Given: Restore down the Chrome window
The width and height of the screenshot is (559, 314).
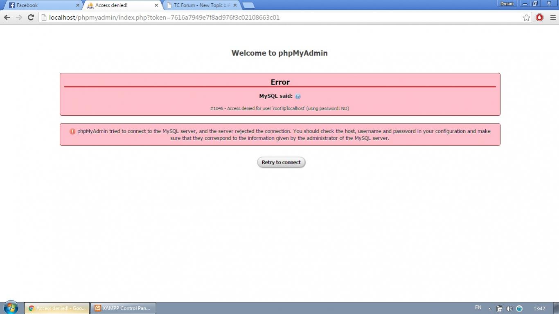Looking at the screenshot, I should pos(534,4).
